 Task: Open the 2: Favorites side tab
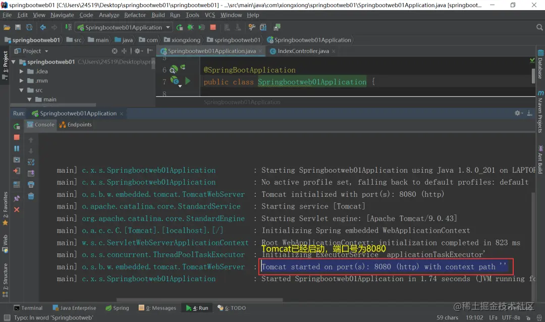5,209
